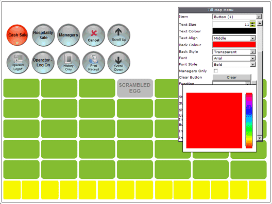Click the Till Map Menu title bar
272x204 pixels.
coord(220,10)
